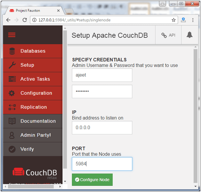The width and height of the screenshot is (201, 192).
Task: Open Replication menu item
Action: point(33,107)
